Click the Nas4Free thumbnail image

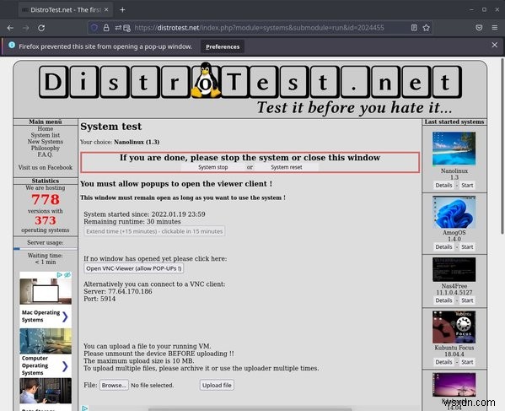point(454,269)
